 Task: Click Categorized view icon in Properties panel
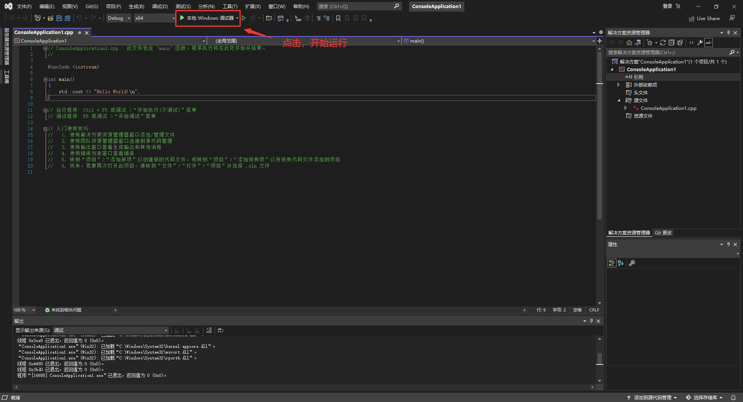coord(612,263)
